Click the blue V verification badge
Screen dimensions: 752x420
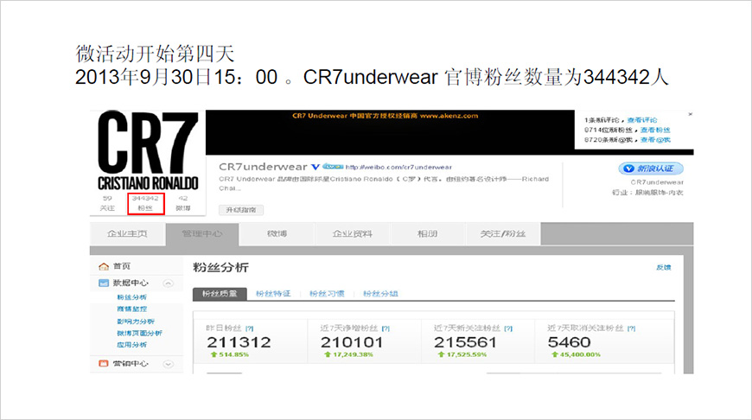pyautogui.click(x=316, y=166)
